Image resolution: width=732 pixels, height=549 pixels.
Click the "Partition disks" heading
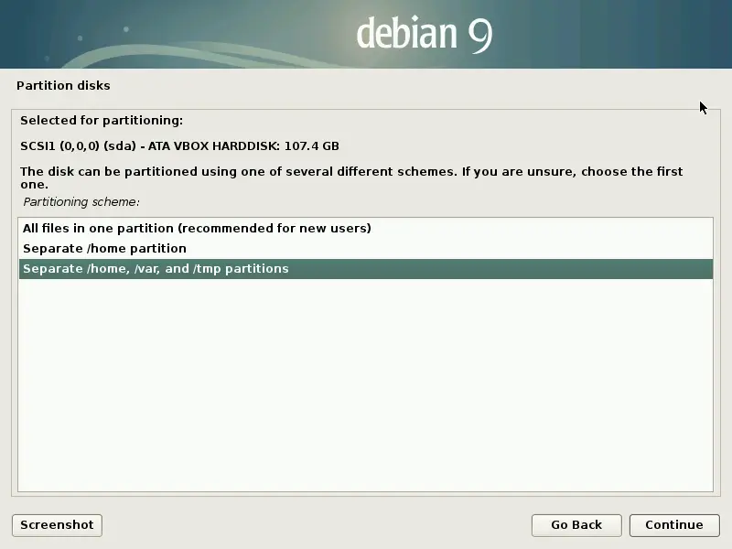tap(63, 86)
